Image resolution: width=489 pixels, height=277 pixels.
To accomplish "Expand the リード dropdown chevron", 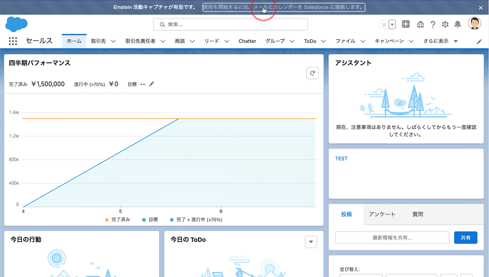I will [x=227, y=41].
